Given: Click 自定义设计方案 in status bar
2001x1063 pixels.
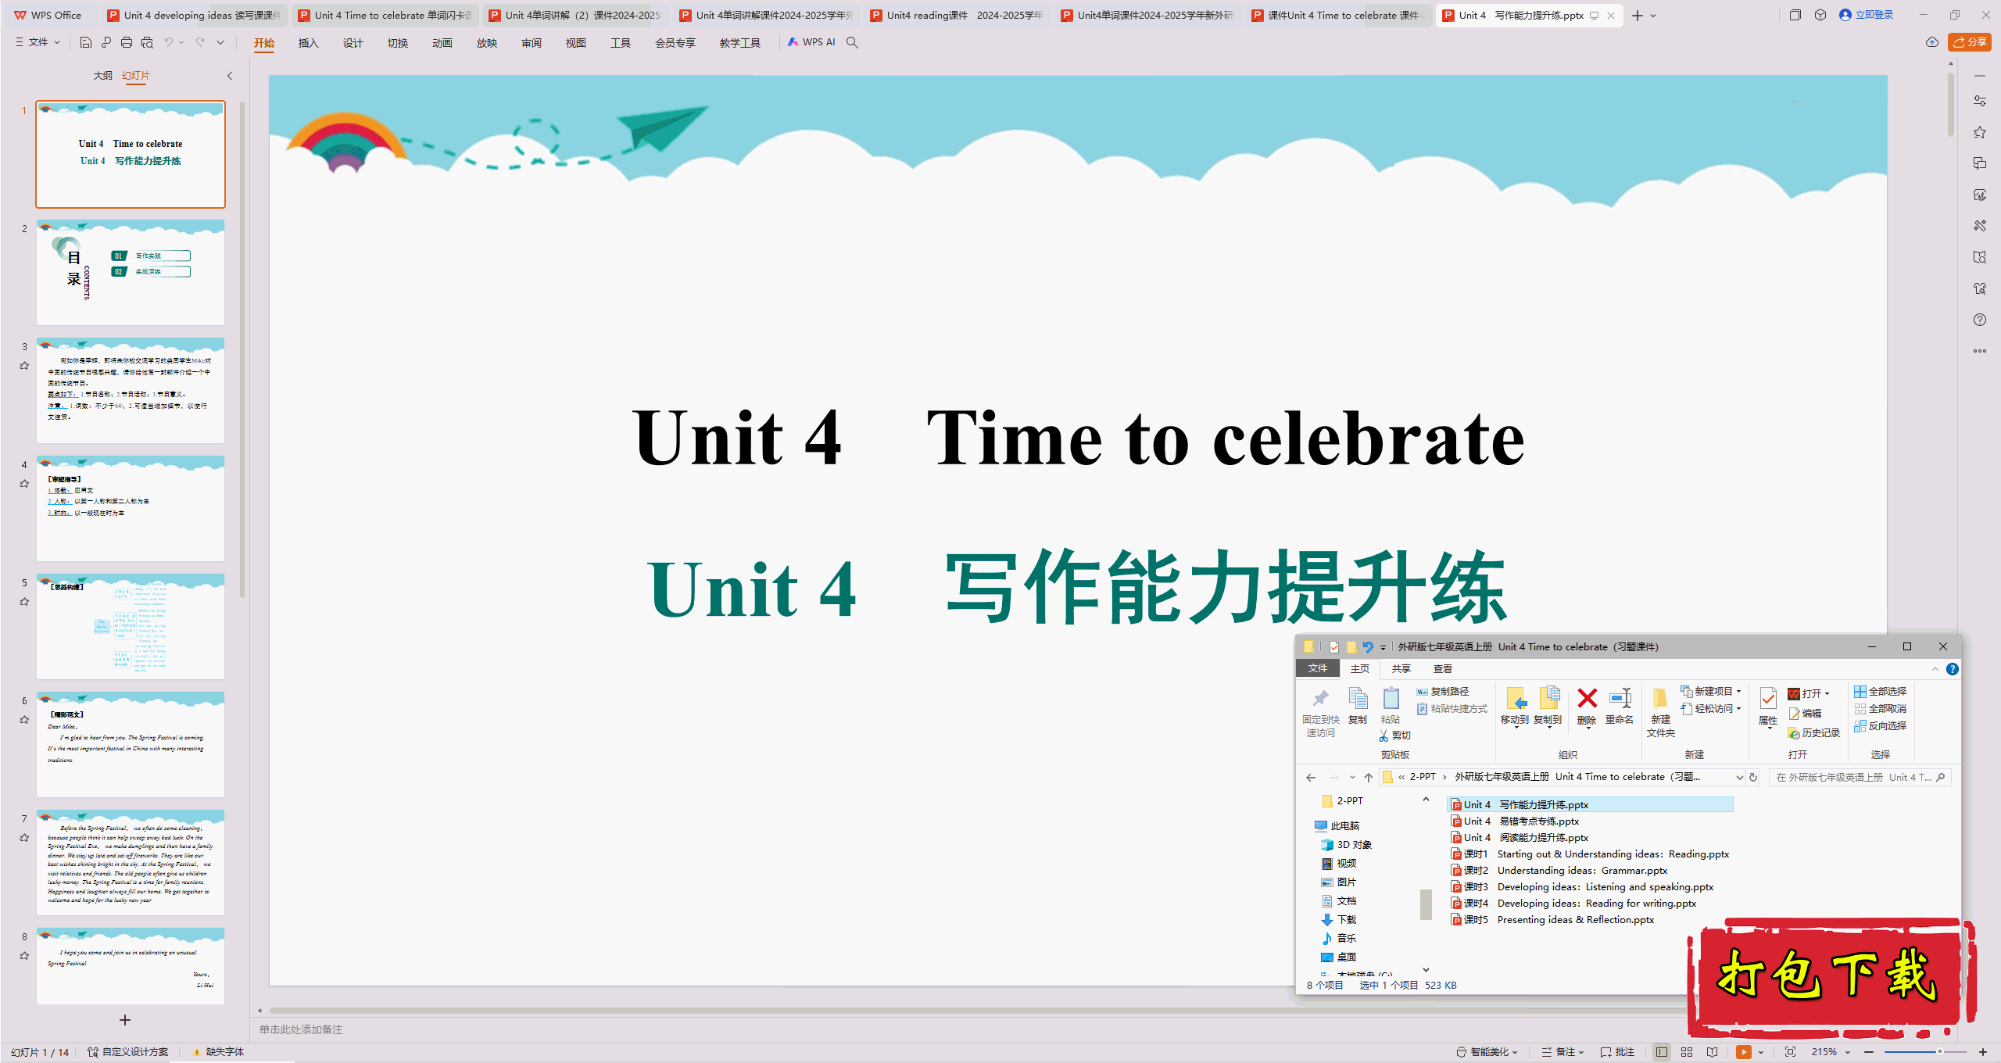Looking at the screenshot, I should pos(128,1052).
